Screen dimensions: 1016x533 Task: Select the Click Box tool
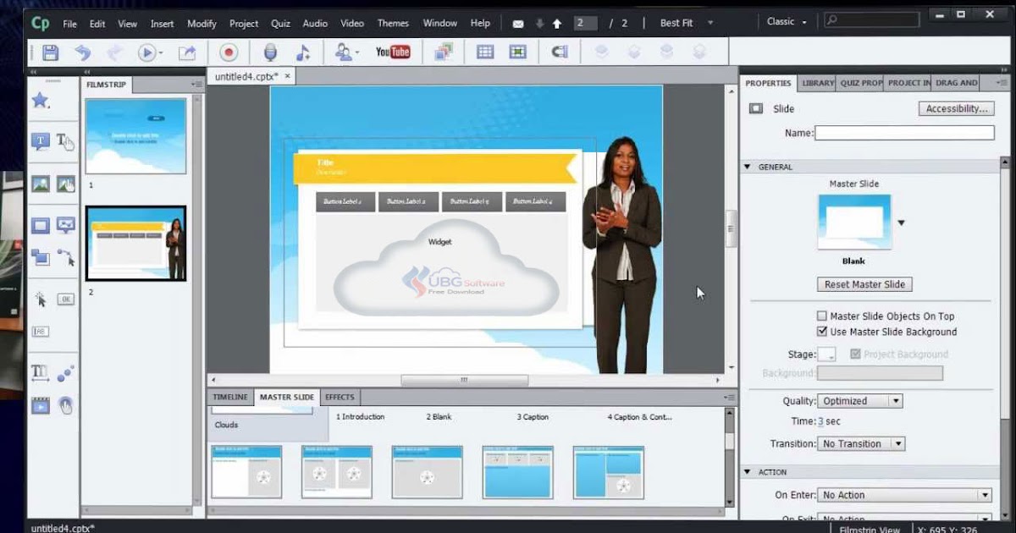point(40,299)
